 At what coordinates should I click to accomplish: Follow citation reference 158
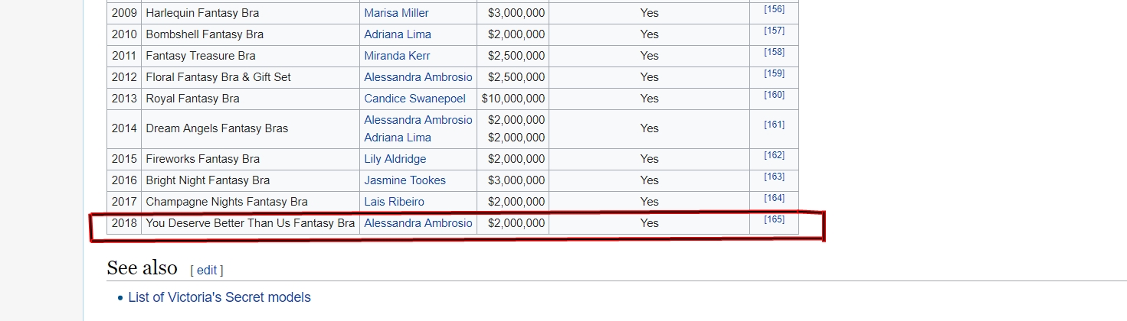pyautogui.click(x=774, y=52)
